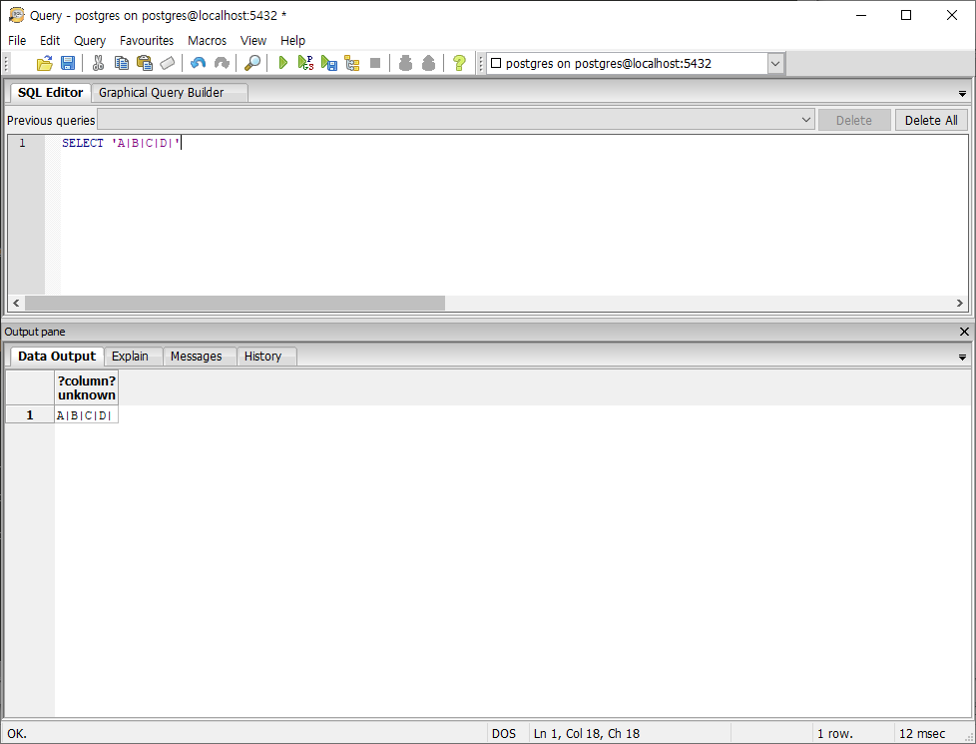
Task: Click the pgAdmin elephant title icon
Action: 16,15
